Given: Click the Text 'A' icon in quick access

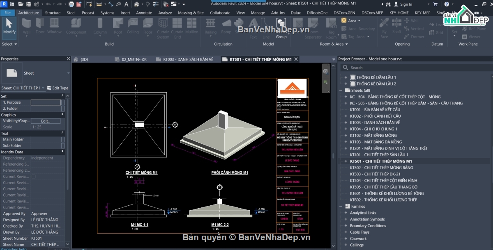Looking at the screenshot, I should coord(126,4).
